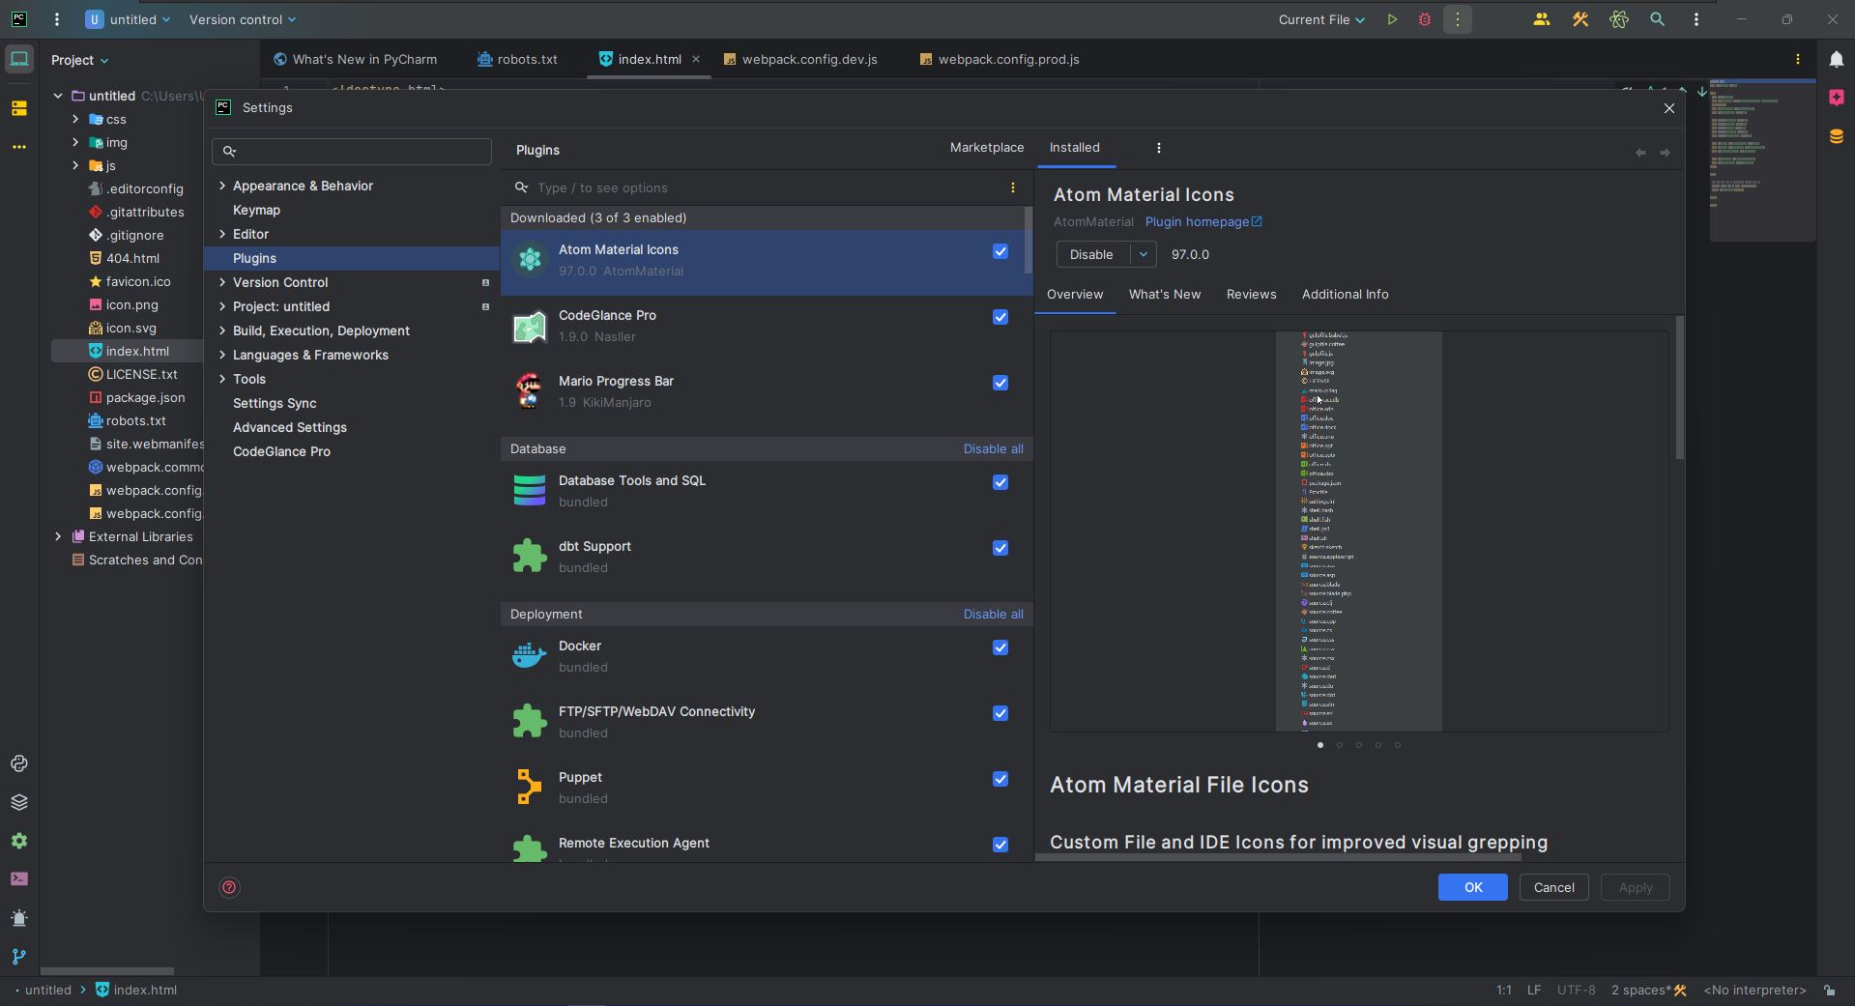Click Disable all for Database plugins
Screen dimensions: 1855x1006
pos(993,449)
